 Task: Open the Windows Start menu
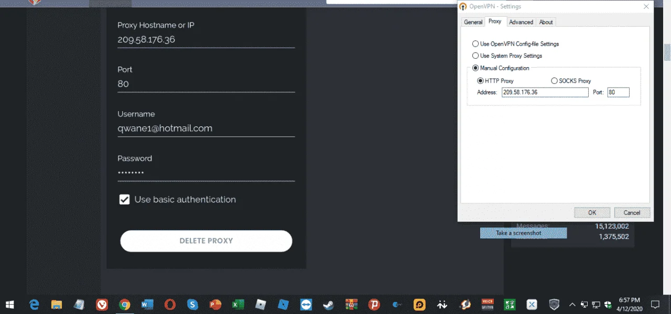point(10,304)
